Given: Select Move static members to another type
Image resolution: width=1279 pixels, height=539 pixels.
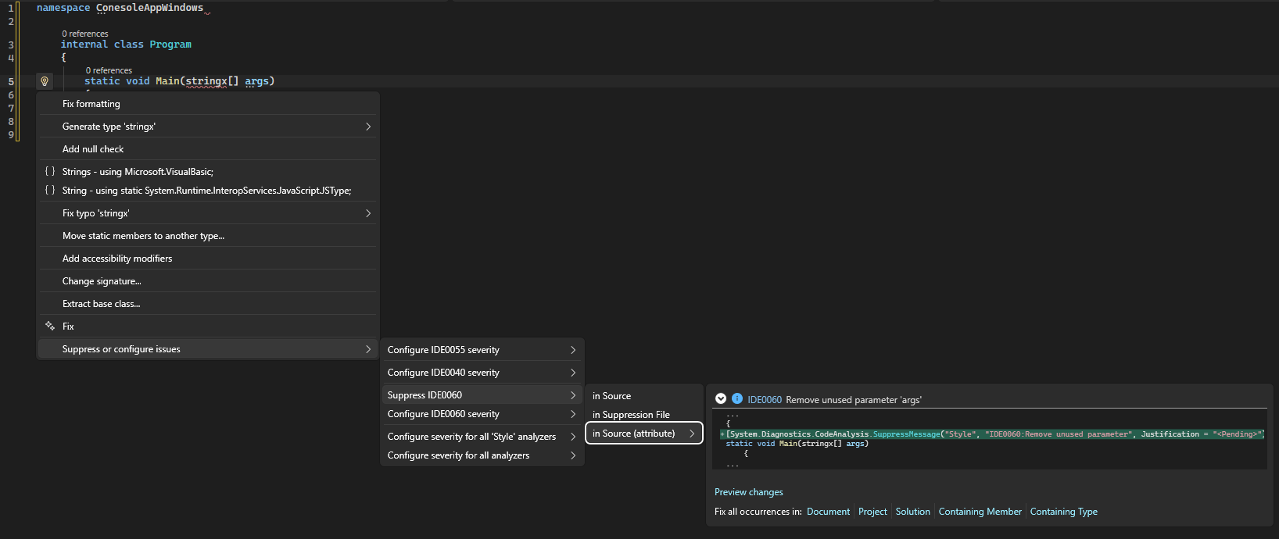Looking at the screenshot, I should pos(143,236).
